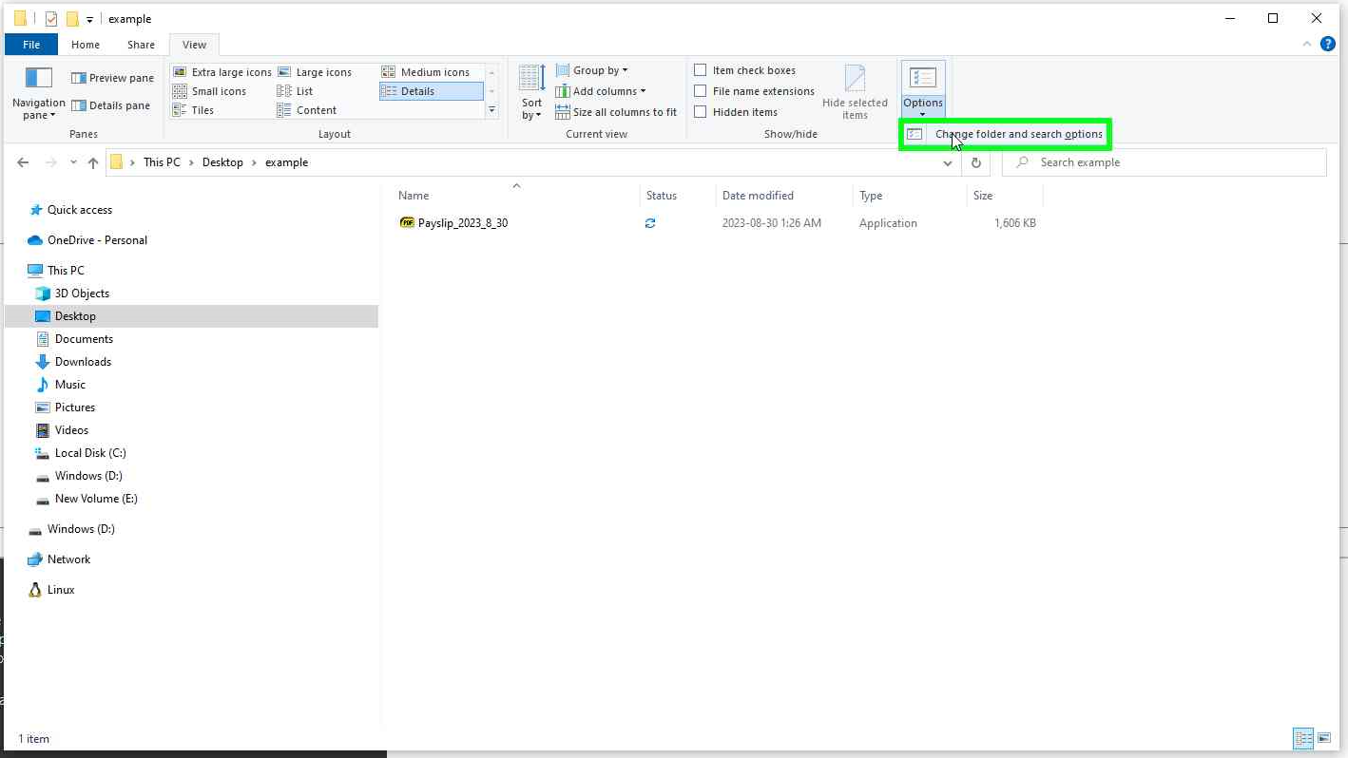This screenshot has width=1348, height=758.
Task: Open the address bar history dropdown
Action: tap(948, 162)
